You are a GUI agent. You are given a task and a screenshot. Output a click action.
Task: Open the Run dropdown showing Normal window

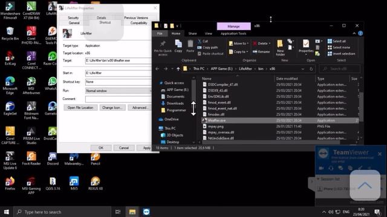point(119,91)
